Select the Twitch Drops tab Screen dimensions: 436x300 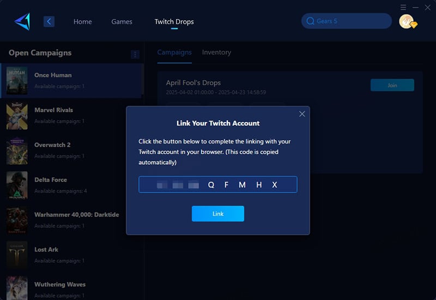coord(174,21)
